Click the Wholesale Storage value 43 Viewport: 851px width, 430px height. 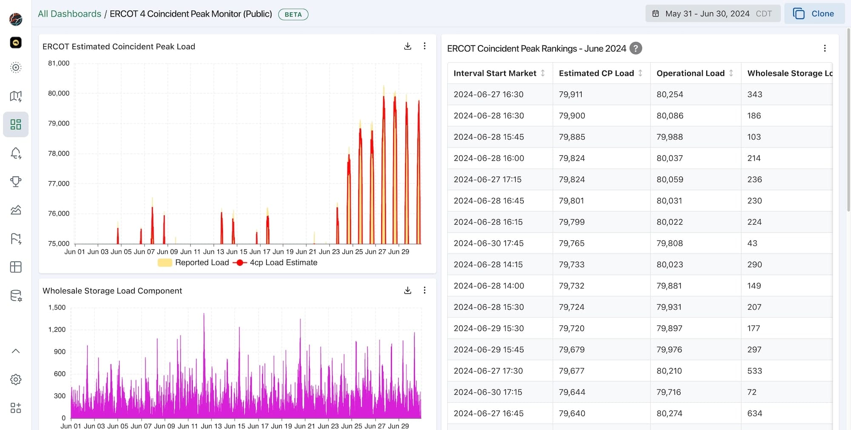pos(752,243)
